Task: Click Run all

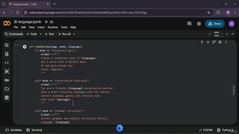Action: (x=65, y=34)
